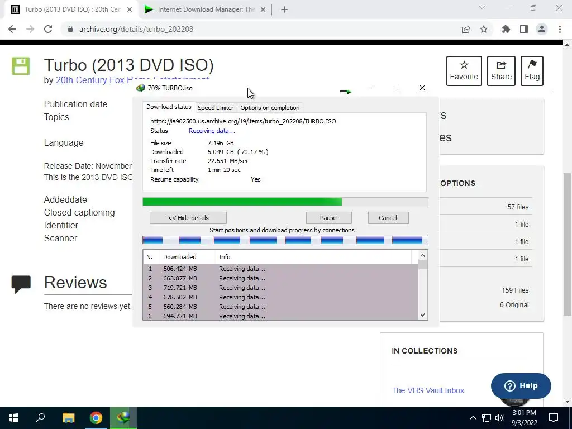Toggle the Chrome side panel icon
The image size is (572, 429).
click(524, 29)
